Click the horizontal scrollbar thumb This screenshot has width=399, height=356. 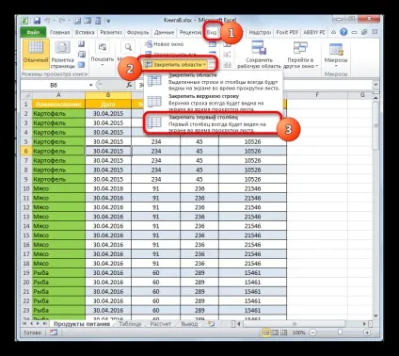tap(294, 324)
